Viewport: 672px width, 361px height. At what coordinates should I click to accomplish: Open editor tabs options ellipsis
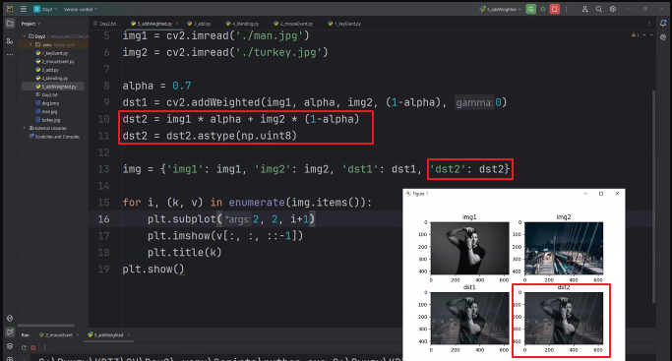tap(648, 24)
